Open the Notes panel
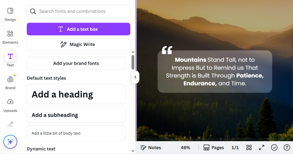 point(151,148)
